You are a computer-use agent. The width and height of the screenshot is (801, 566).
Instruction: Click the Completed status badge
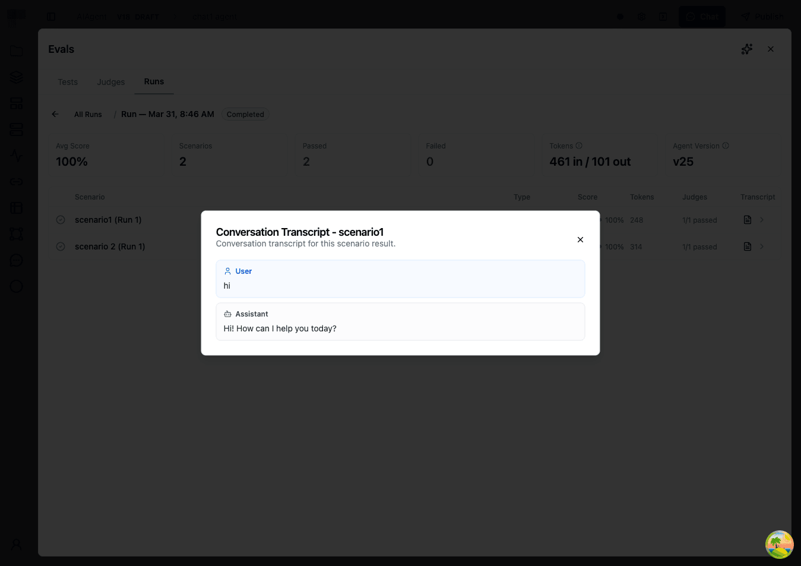point(245,114)
